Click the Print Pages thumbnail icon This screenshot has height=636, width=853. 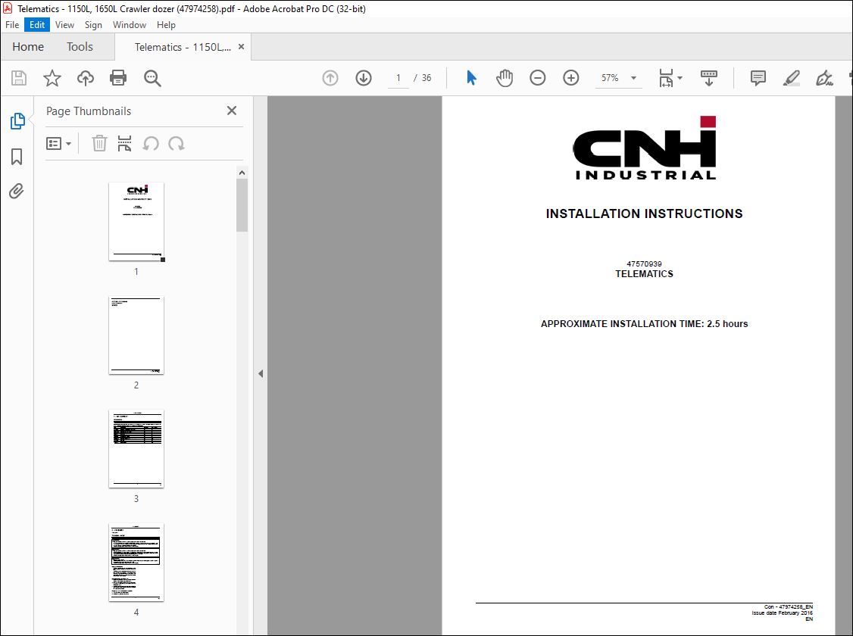124,144
